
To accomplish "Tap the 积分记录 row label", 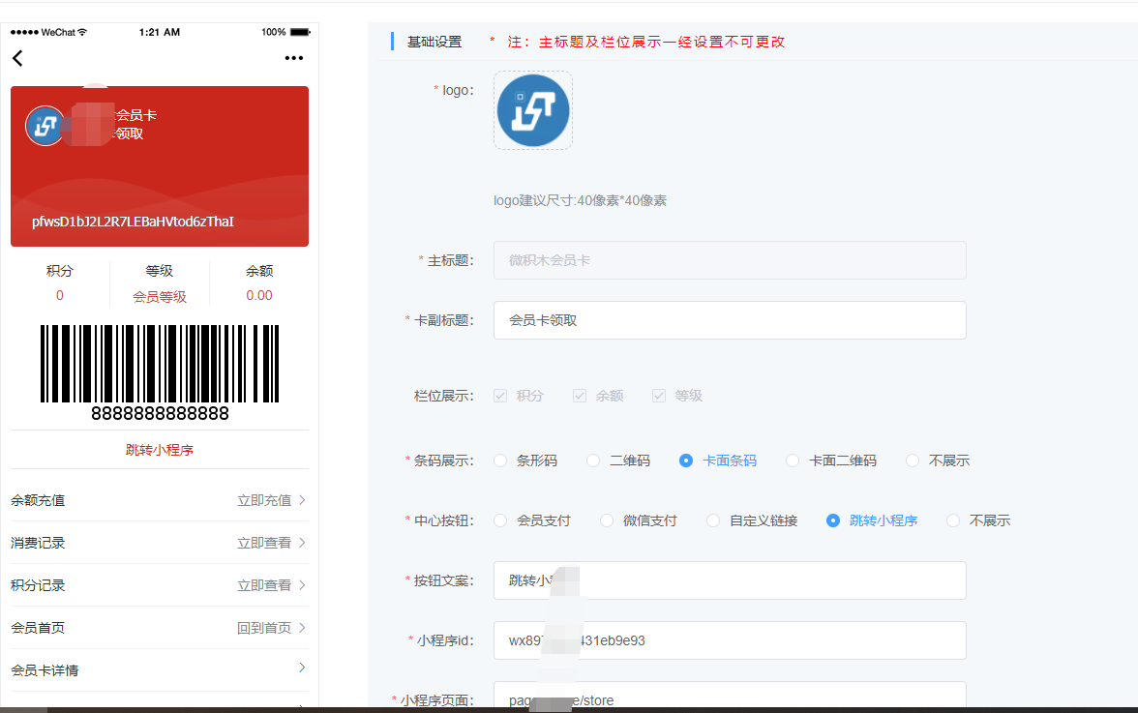I will click(38, 585).
